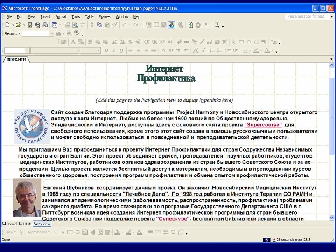Open the Reports dropdown menu
Image resolution: width=336 pixels, height=252 pixels.
[12, 33]
